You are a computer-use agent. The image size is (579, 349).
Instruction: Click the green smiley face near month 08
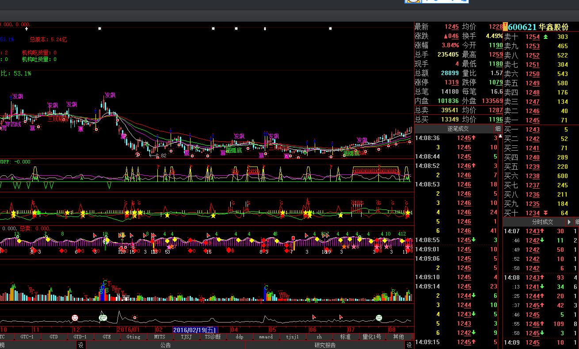379,318
